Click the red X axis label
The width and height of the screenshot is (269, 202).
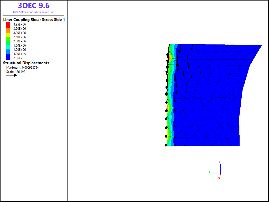coord(219,178)
